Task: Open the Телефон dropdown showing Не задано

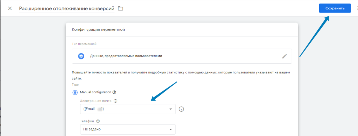Action: point(128,129)
